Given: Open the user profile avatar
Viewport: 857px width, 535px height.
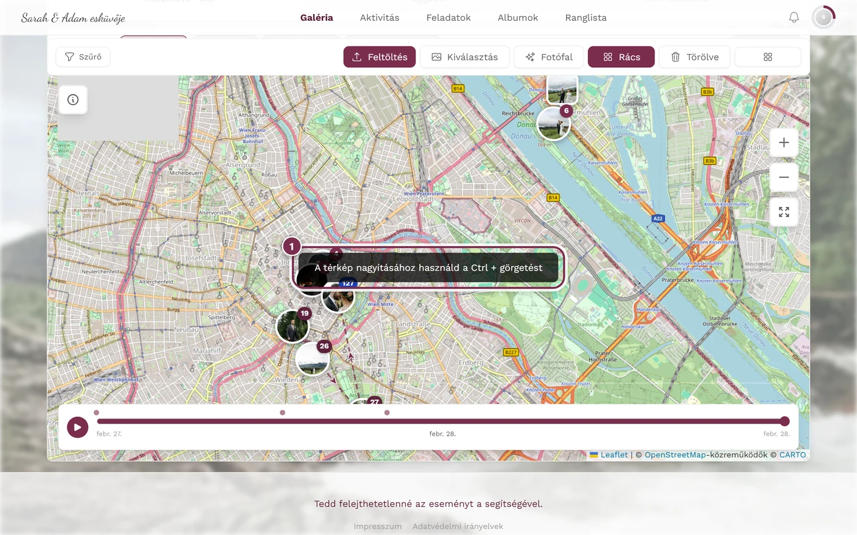Looking at the screenshot, I should click(x=824, y=18).
